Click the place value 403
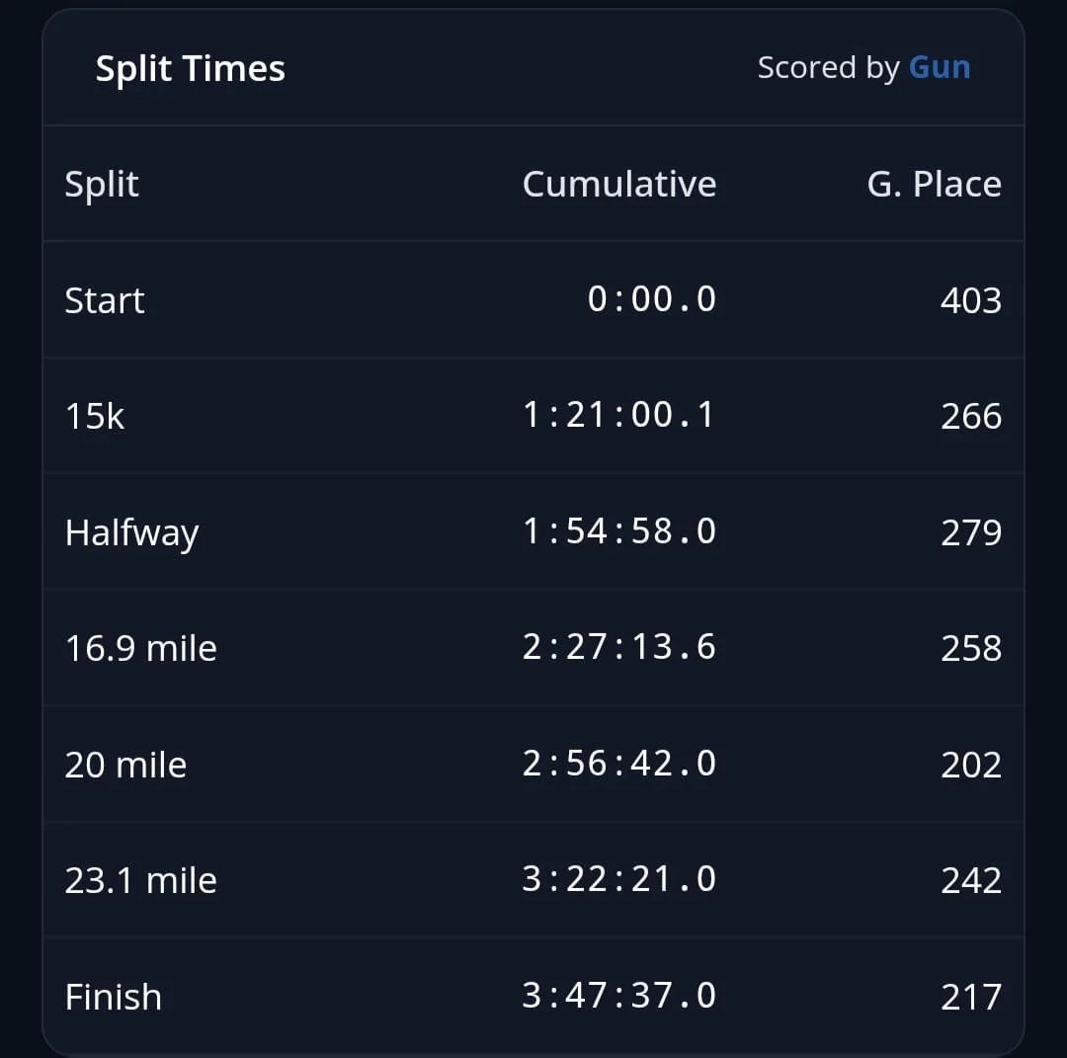The width and height of the screenshot is (1067, 1058). click(971, 300)
